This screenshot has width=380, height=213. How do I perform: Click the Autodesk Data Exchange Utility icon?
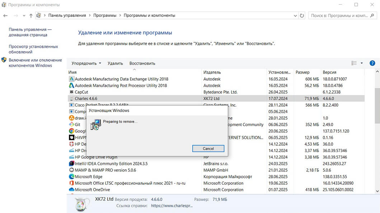pyautogui.click(x=71, y=79)
